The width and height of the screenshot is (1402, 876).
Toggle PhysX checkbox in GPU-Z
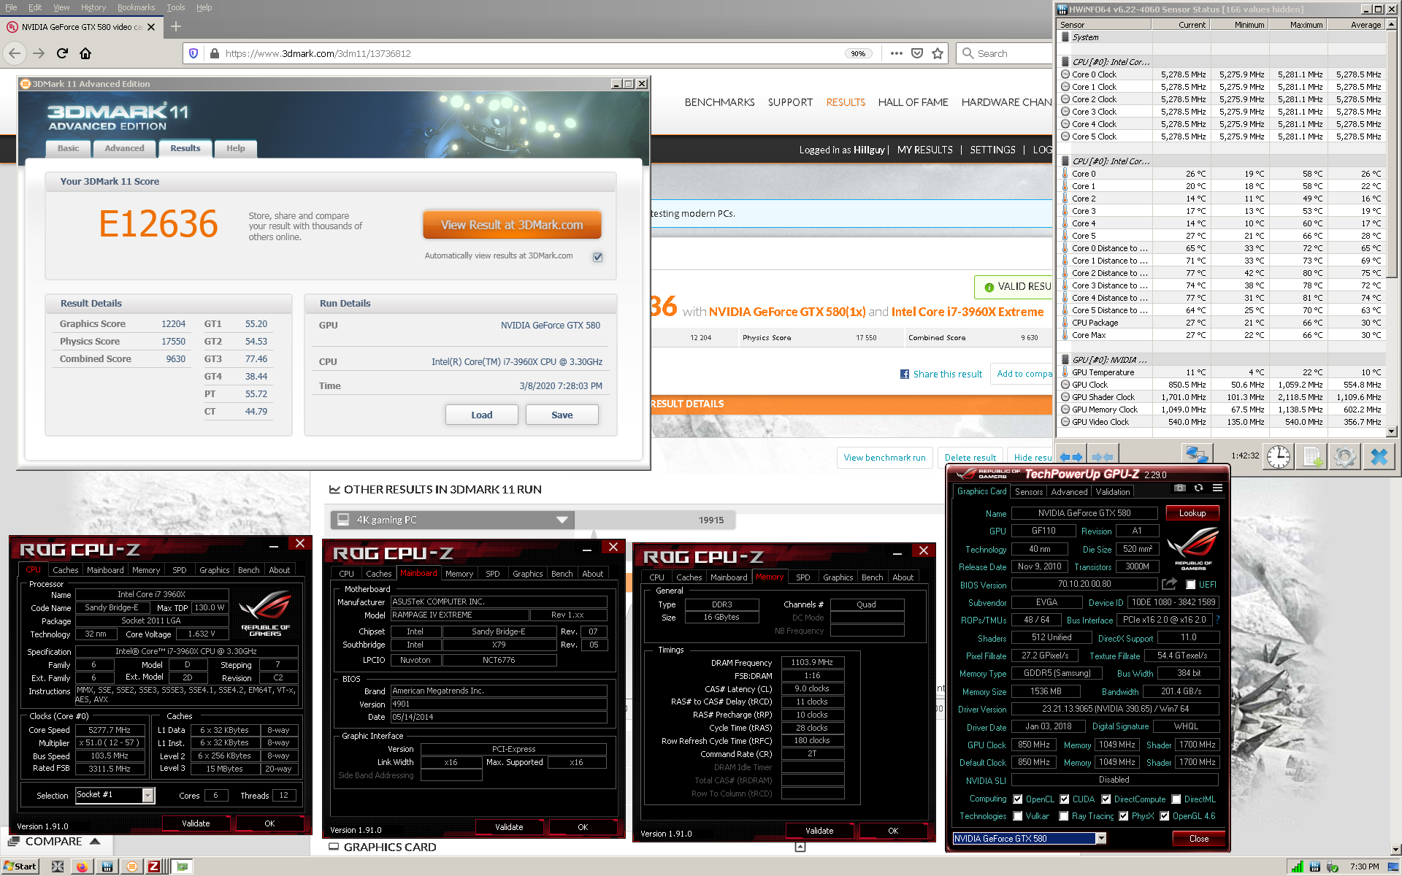(x=1123, y=816)
